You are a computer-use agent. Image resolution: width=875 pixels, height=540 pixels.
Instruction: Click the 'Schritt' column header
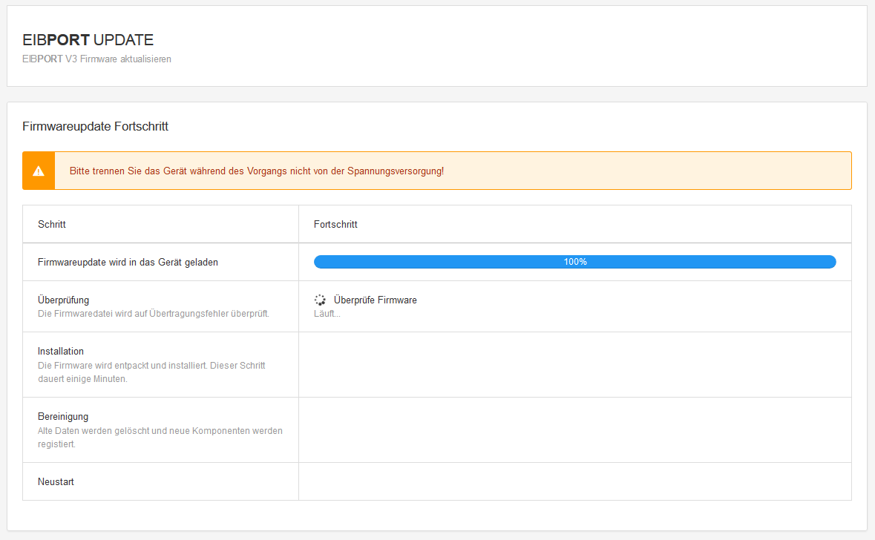[52, 224]
